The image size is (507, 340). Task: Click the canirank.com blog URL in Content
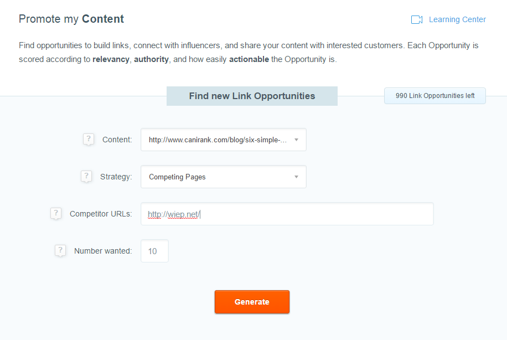217,140
